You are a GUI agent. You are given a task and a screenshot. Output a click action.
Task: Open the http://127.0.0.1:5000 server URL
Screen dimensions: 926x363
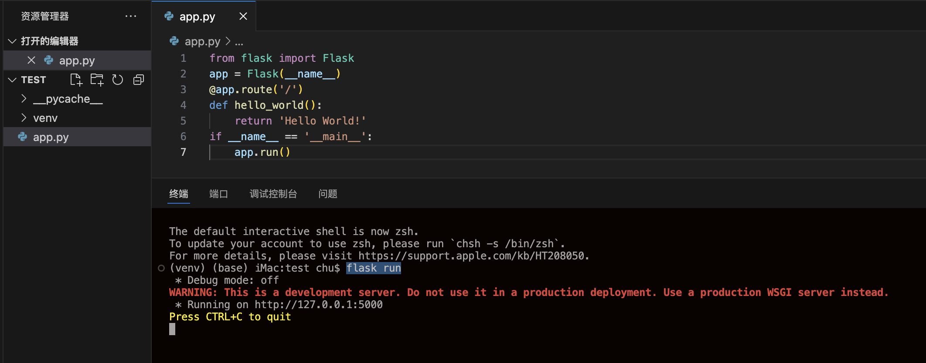click(318, 305)
